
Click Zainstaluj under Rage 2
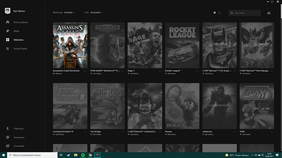click(x=134, y=74)
